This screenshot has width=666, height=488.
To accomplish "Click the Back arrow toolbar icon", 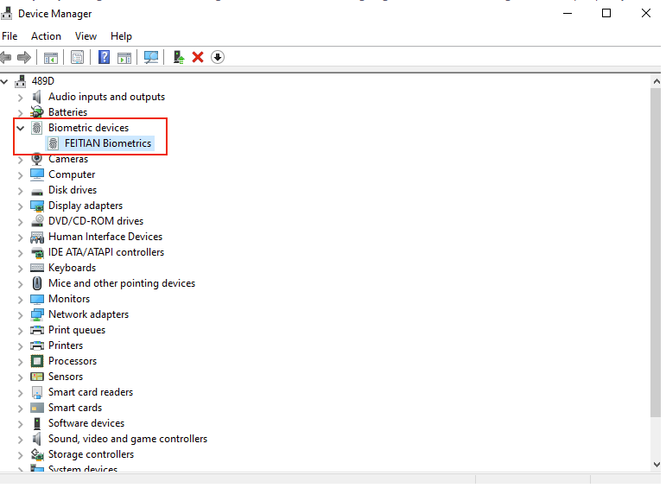I will click(x=5, y=57).
